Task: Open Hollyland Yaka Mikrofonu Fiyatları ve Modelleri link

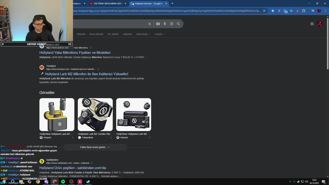Action: point(75,53)
